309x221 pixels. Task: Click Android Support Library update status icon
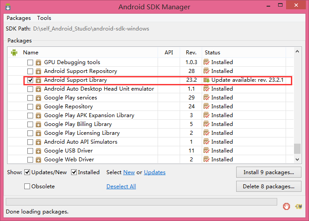tap(207, 80)
